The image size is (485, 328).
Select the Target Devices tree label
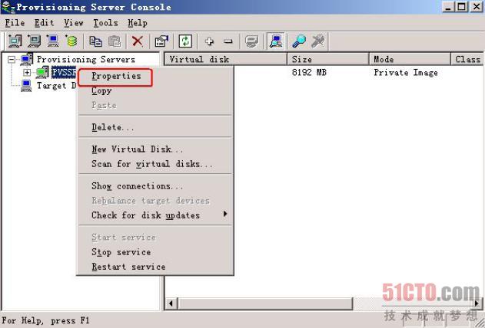pyautogui.click(x=56, y=86)
